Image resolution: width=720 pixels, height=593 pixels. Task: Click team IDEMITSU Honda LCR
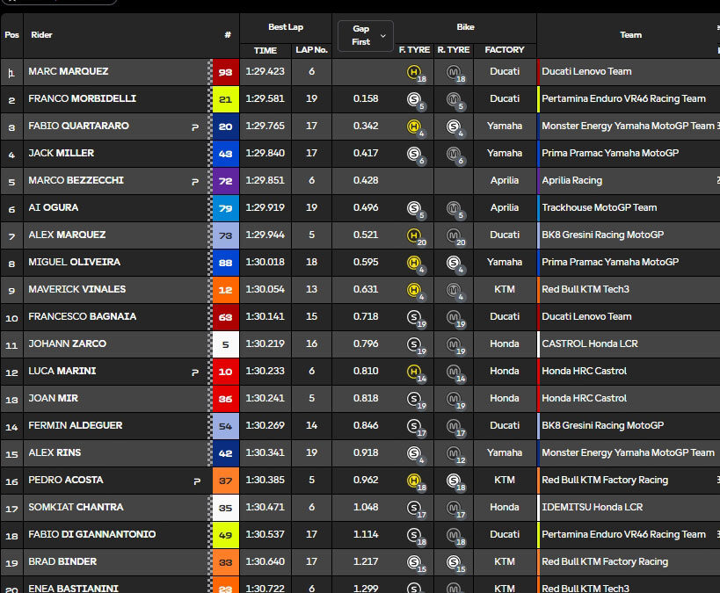tap(592, 507)
